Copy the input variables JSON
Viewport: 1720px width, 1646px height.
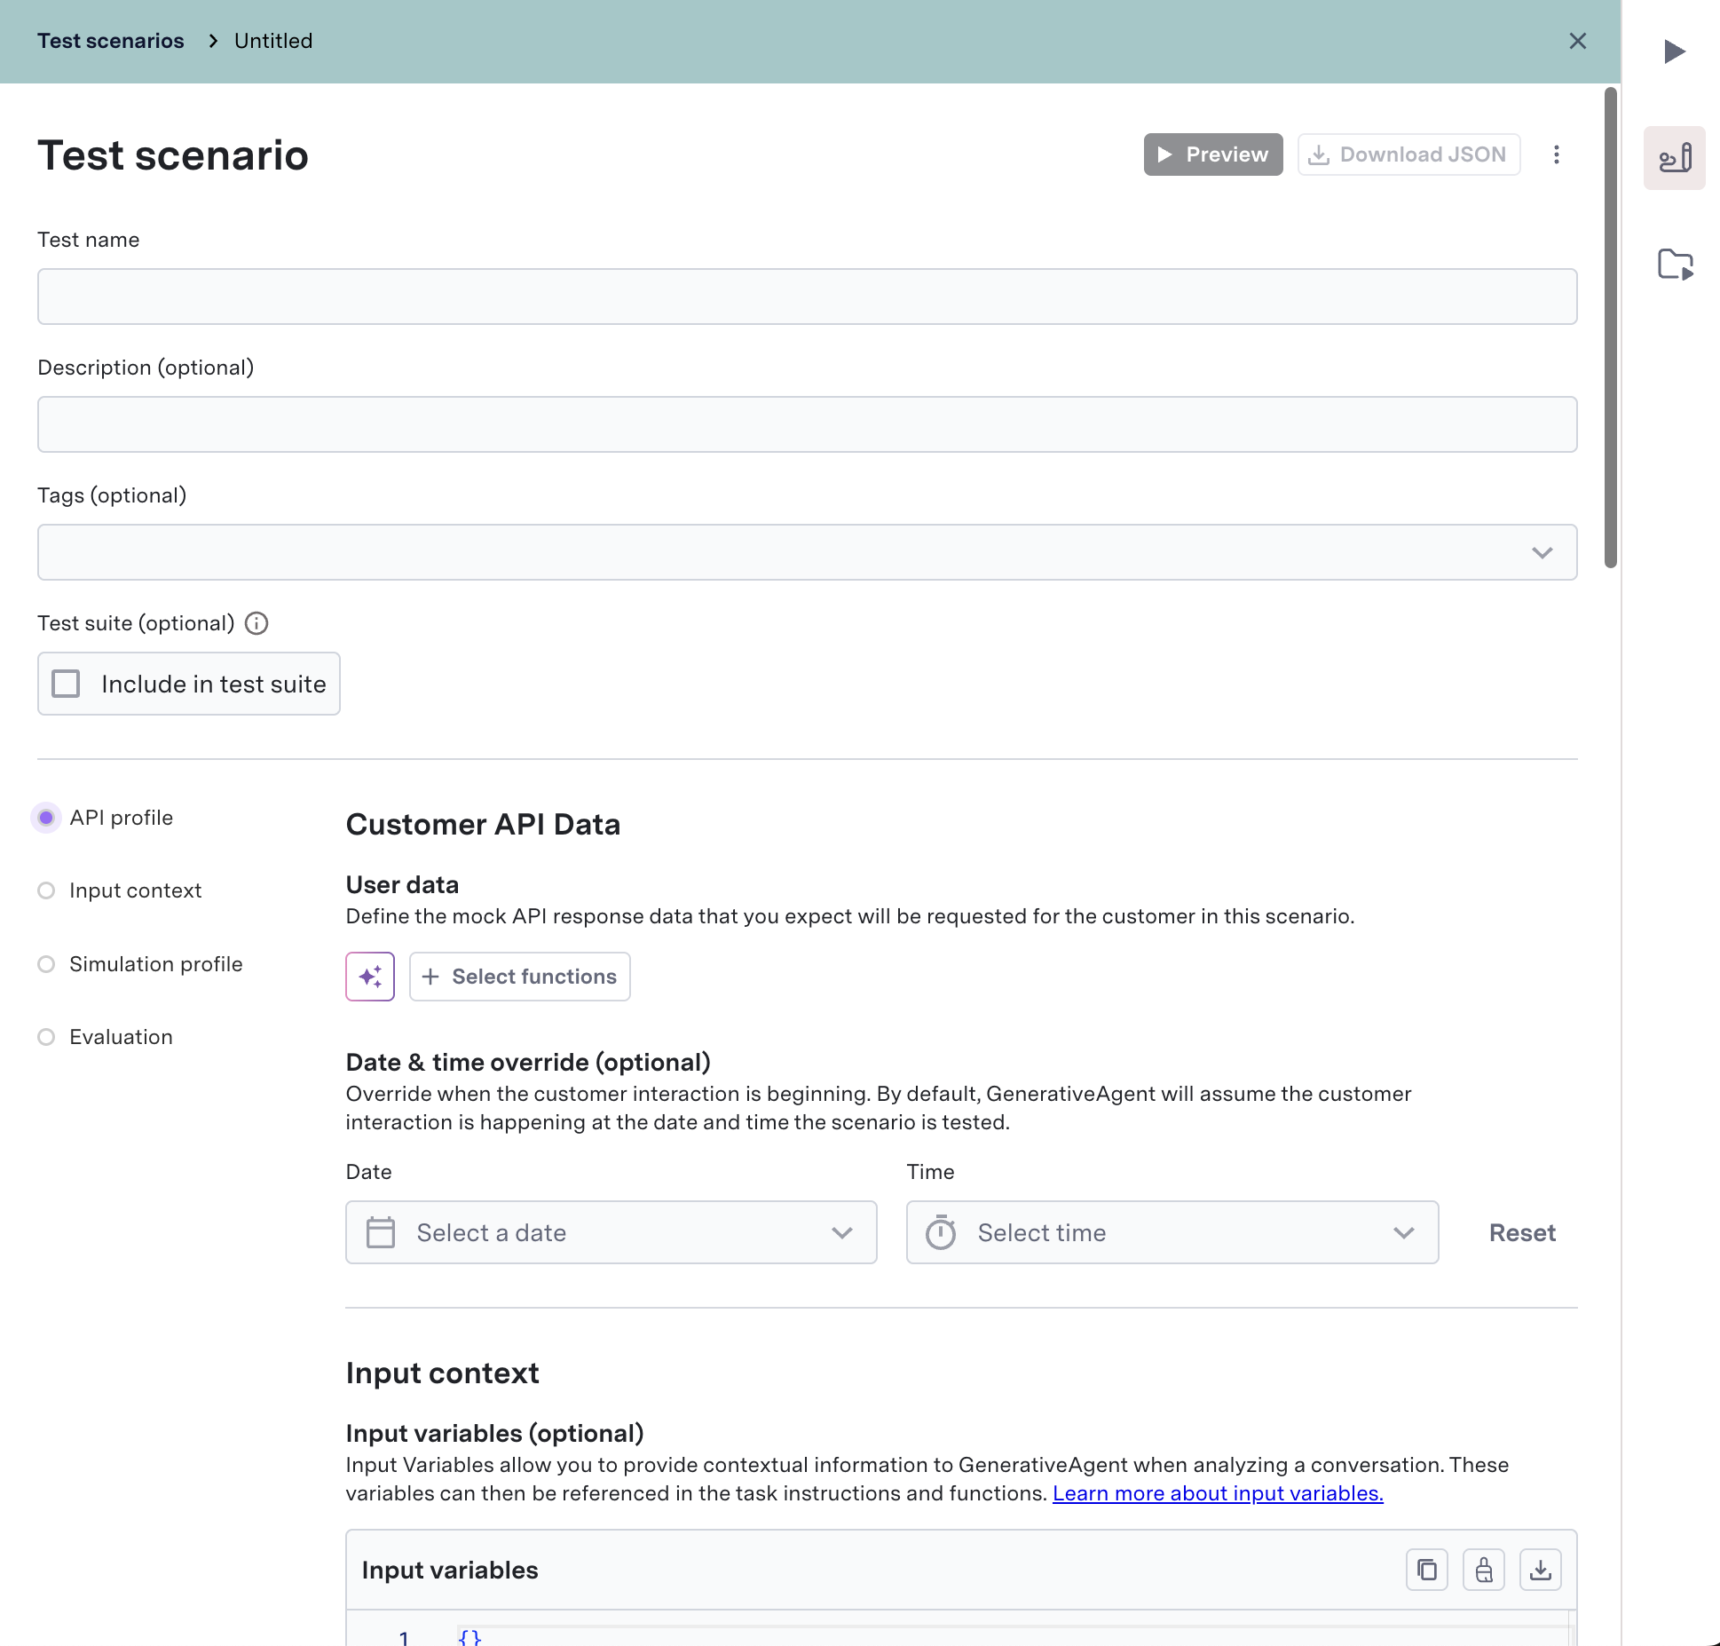click(1427, 1570)
